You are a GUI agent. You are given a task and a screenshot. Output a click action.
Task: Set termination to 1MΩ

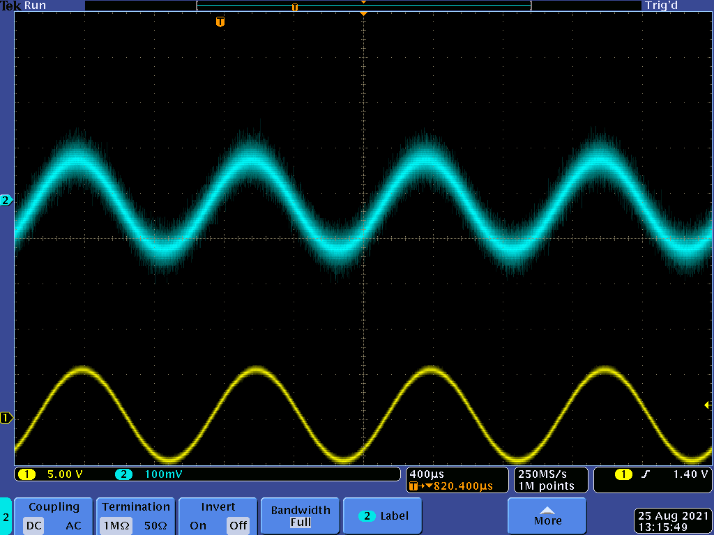[116, 525]
